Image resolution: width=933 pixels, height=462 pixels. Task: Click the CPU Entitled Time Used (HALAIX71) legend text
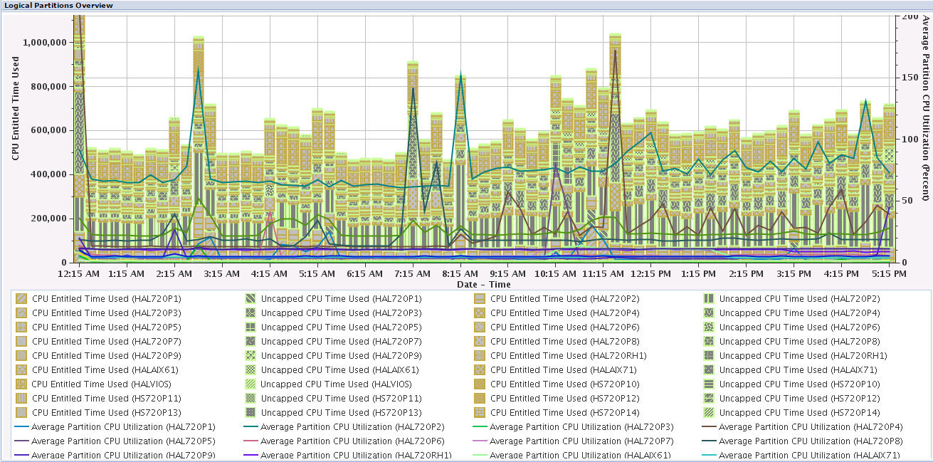point(563,370)
